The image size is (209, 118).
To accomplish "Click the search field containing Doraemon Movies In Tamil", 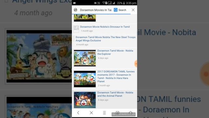I will point(96,10).
